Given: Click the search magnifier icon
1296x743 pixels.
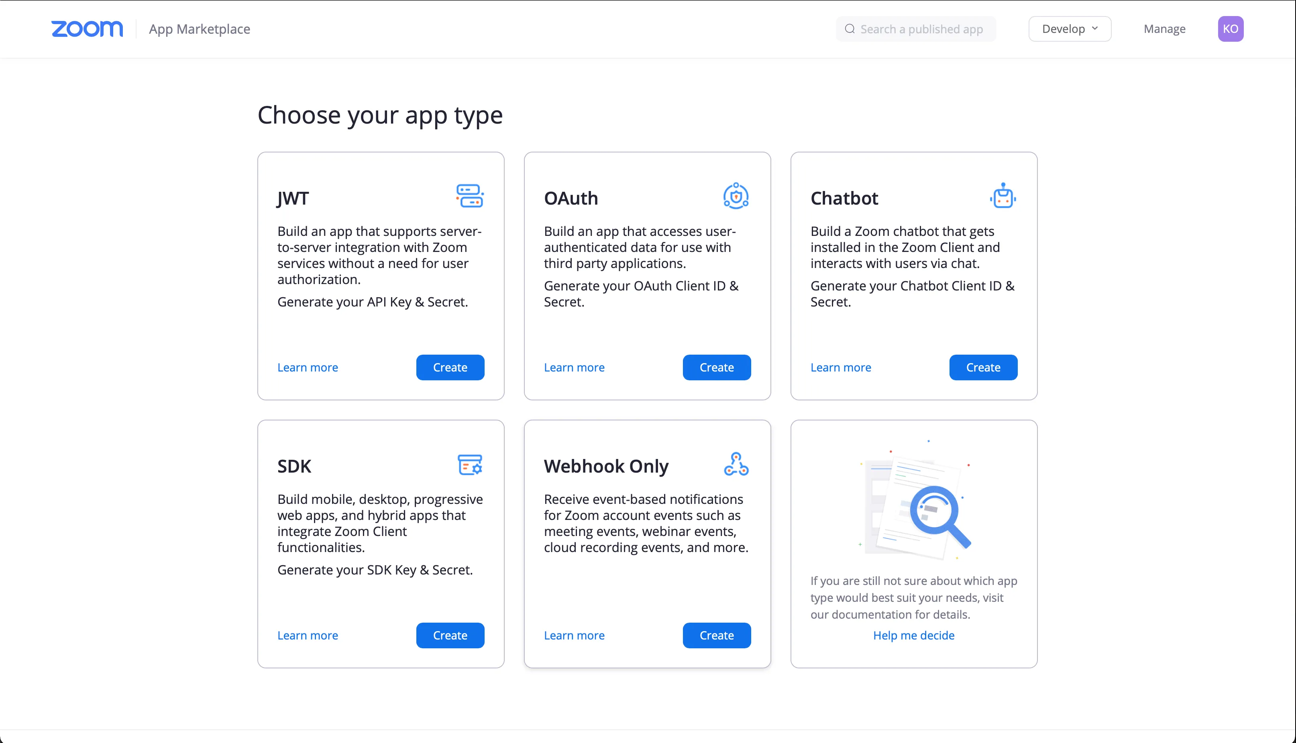Looking at the screenshot, I should tap(850, 29).
